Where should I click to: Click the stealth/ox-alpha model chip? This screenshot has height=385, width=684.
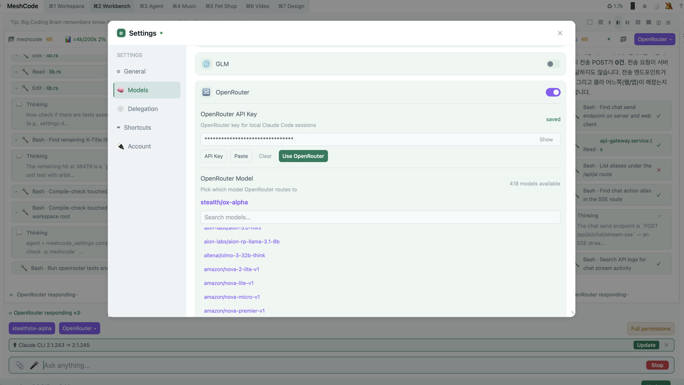(x=32, y=329)
